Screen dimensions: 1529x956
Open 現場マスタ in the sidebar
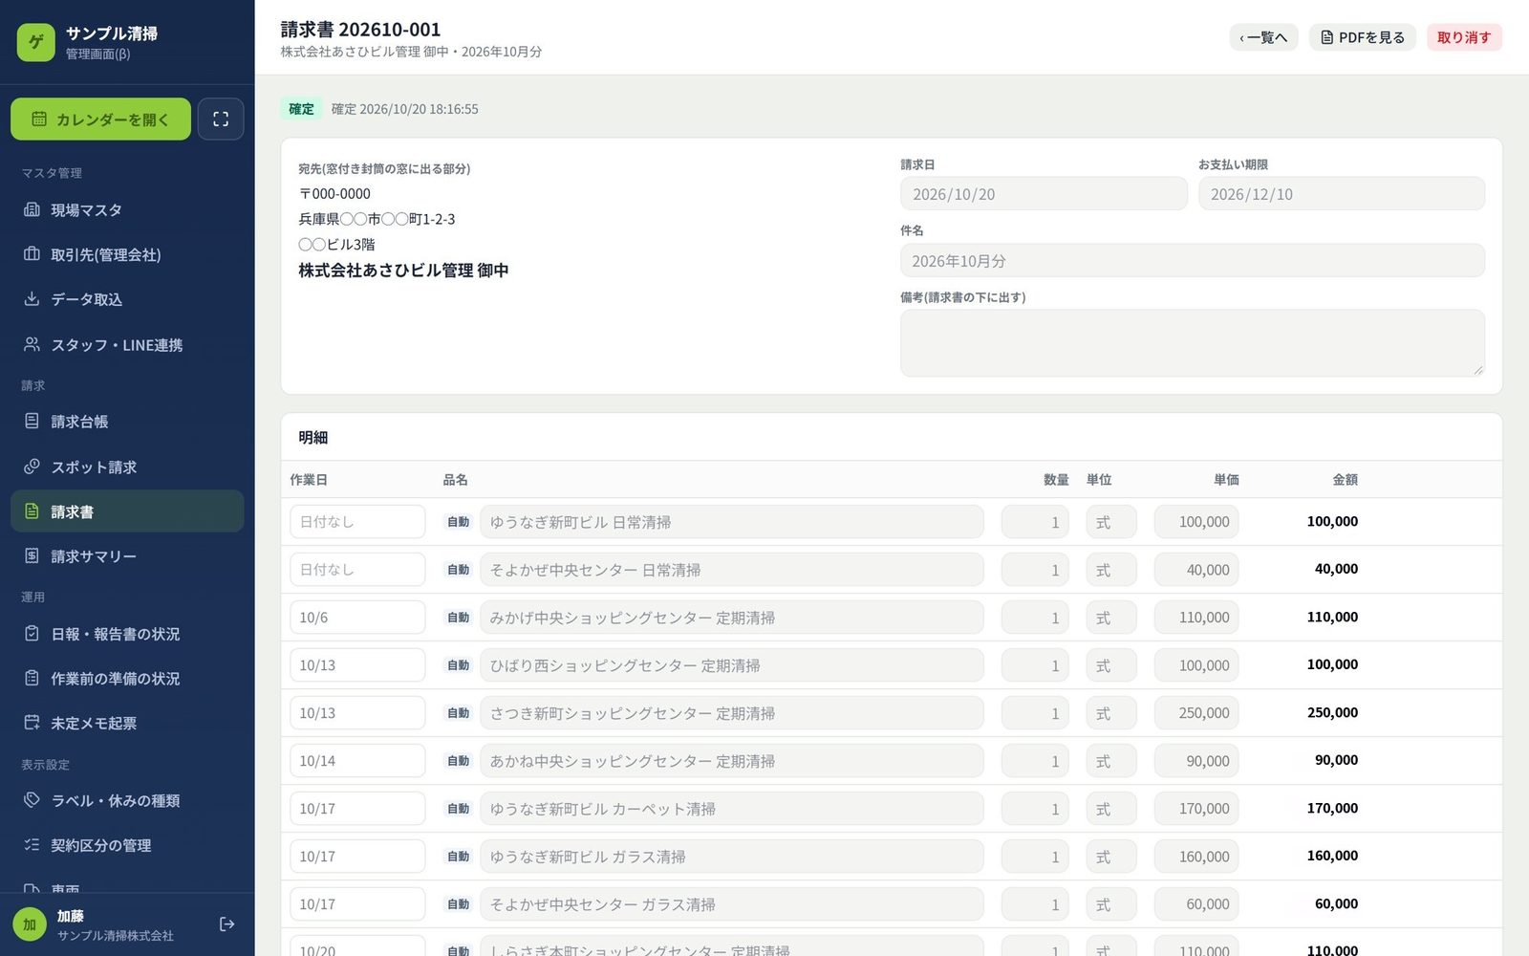tap(127, 209)
